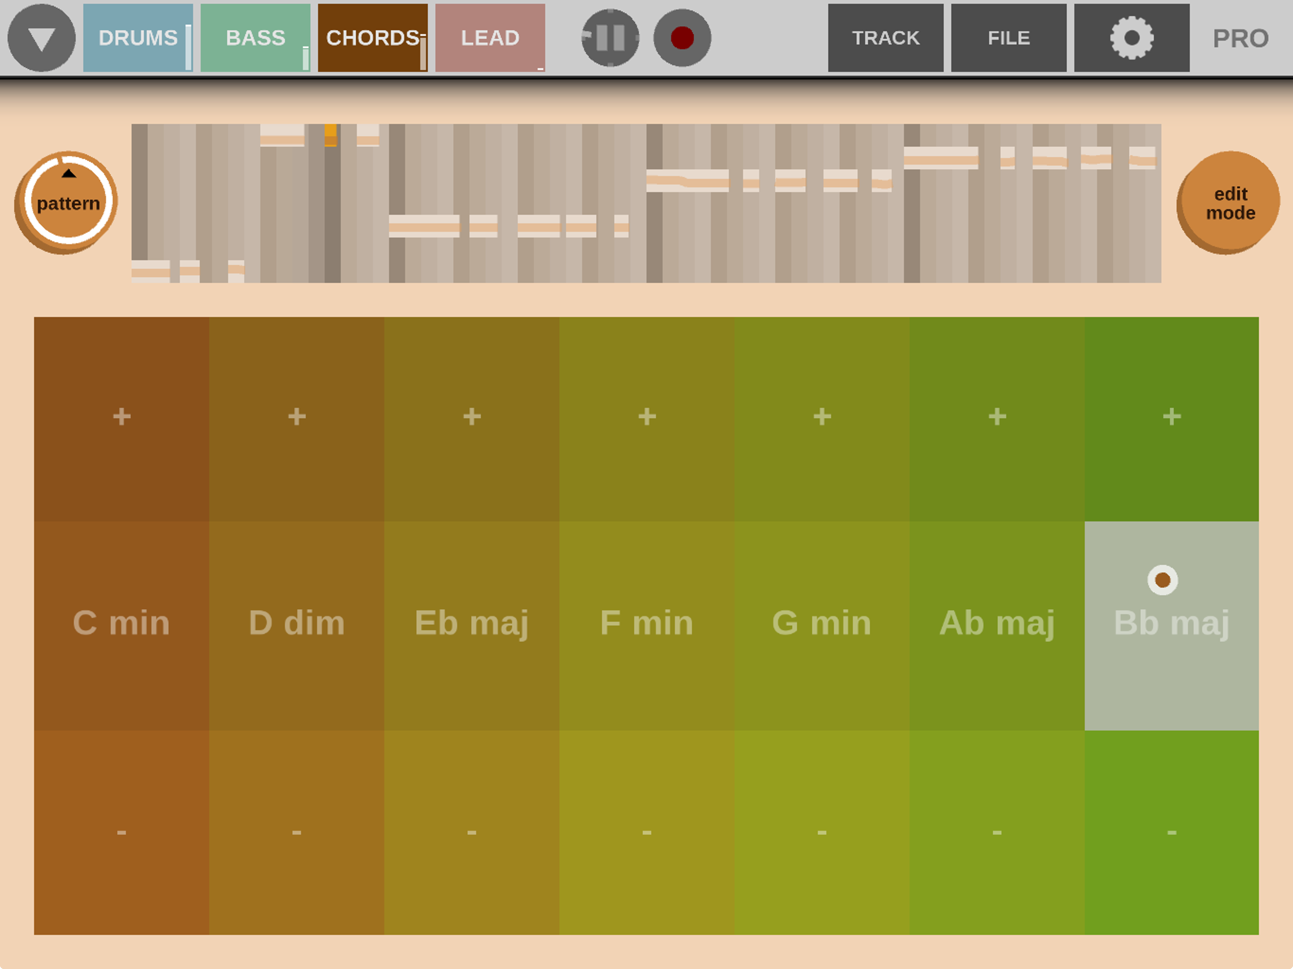The image size is (1293, 969).
Task: Click the minus pad below D dim
Action: point(297,832)
